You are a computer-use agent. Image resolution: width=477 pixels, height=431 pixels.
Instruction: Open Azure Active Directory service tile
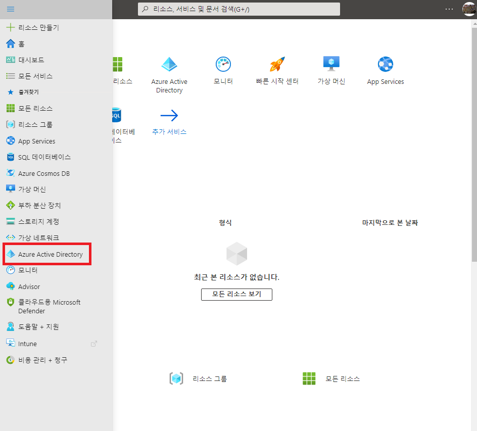tap(169, 75)
